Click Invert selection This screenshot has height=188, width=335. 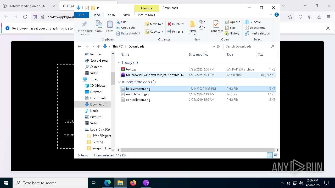258,33
